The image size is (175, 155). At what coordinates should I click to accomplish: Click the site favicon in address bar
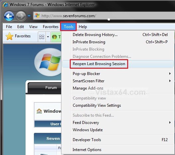pyautogui.click(x=37, y=16)
